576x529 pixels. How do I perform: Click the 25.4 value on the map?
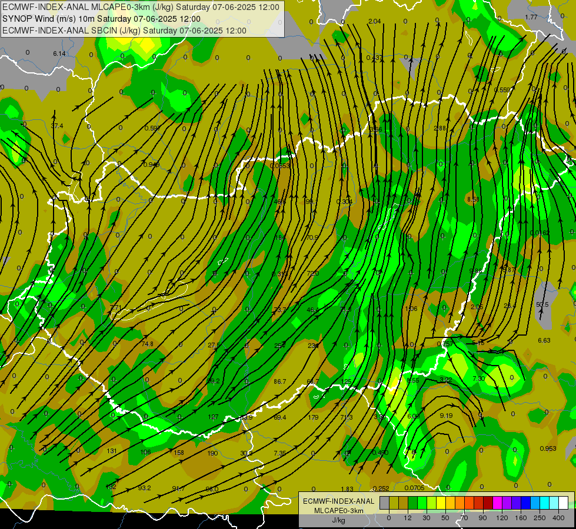pyautogui.click(x=510, y=306)
